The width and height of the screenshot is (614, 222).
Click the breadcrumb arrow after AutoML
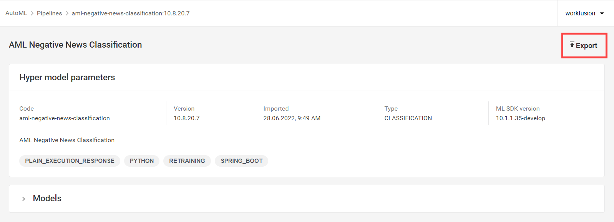point(32,13)
